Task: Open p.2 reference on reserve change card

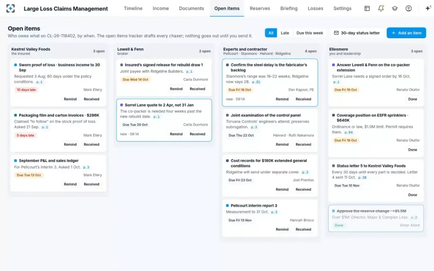Action: [x=414, y=218]
